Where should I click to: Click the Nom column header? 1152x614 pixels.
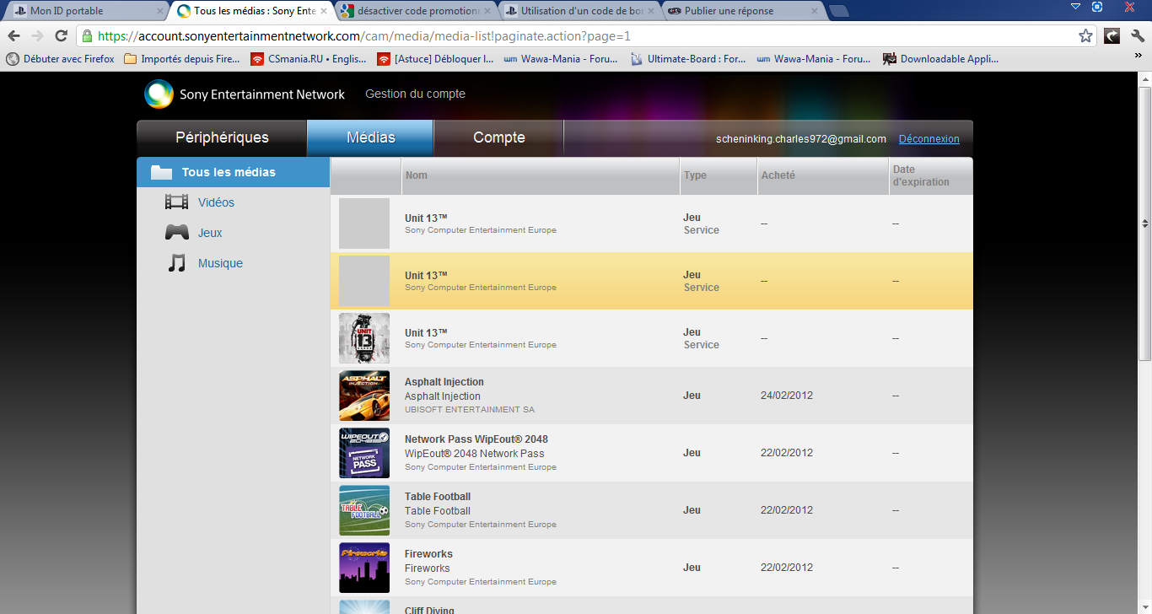click(x=541, y=175)
